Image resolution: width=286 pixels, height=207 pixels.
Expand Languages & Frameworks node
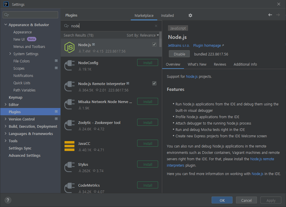coord(6,134)
